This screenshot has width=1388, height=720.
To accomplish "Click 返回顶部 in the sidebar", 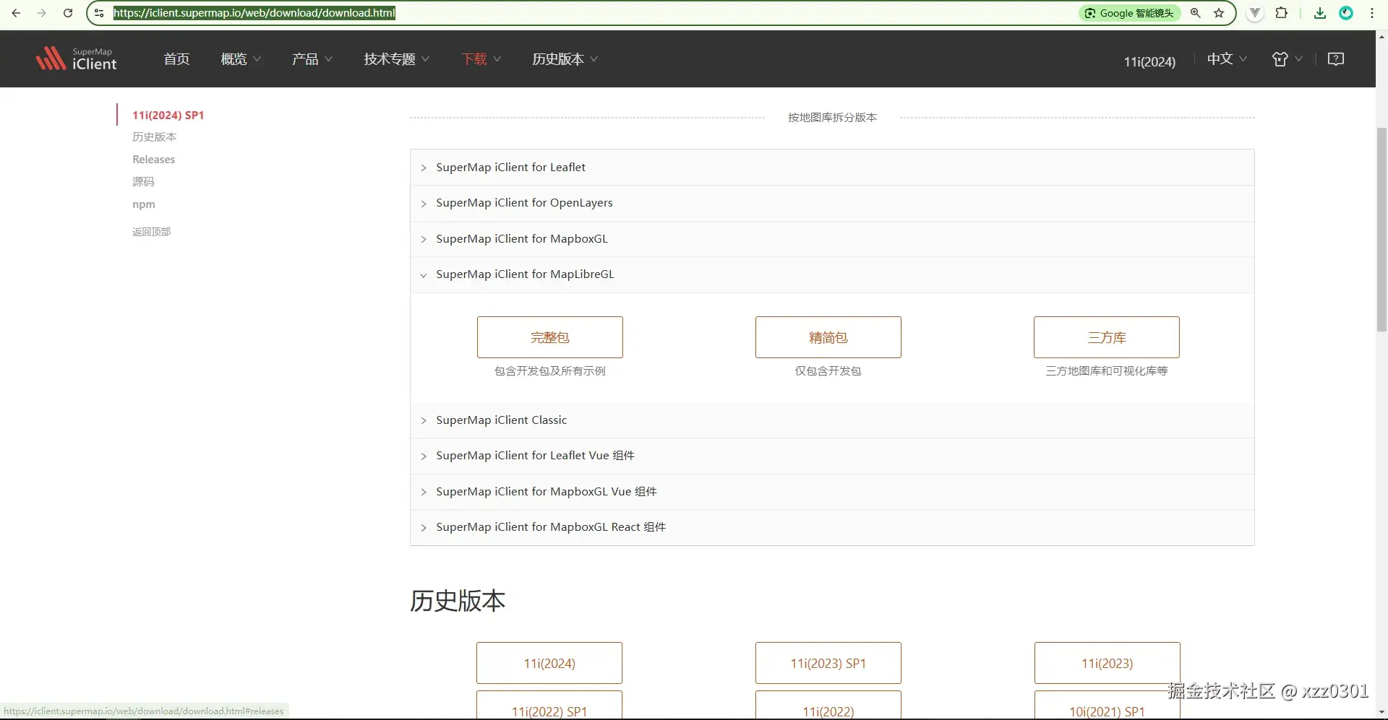I will coord(151,232).
